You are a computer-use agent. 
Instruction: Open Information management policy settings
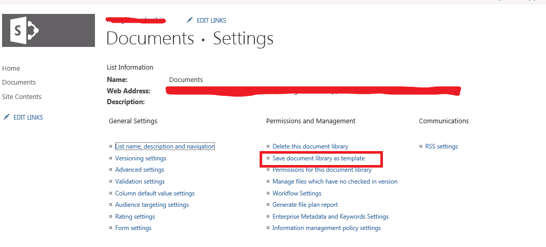[326, 228]
